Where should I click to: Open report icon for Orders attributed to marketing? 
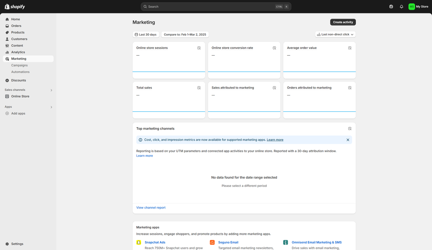350,88
